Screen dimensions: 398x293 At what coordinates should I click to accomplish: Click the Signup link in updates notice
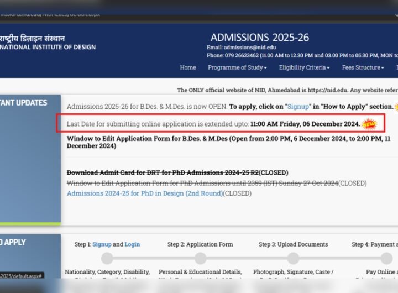[298, 107]
